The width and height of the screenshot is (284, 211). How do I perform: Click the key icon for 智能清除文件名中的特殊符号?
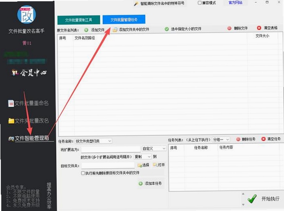pyautogui.click(x=136, y=4)
